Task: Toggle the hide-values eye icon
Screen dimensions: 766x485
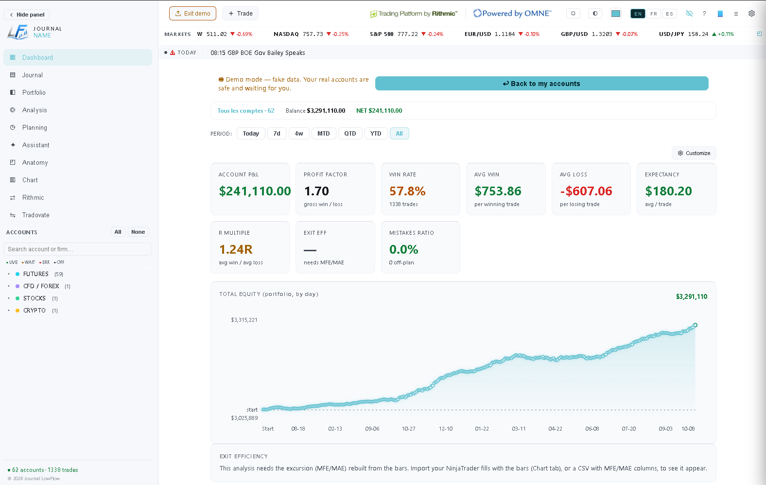Action: 689,14
